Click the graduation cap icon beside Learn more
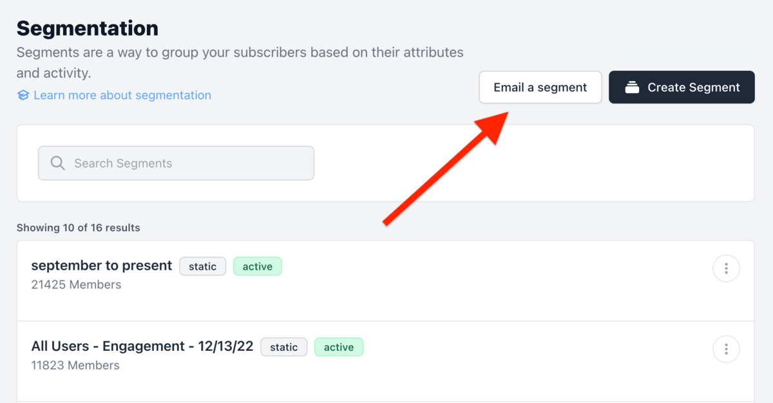 (x=23, y=95)
